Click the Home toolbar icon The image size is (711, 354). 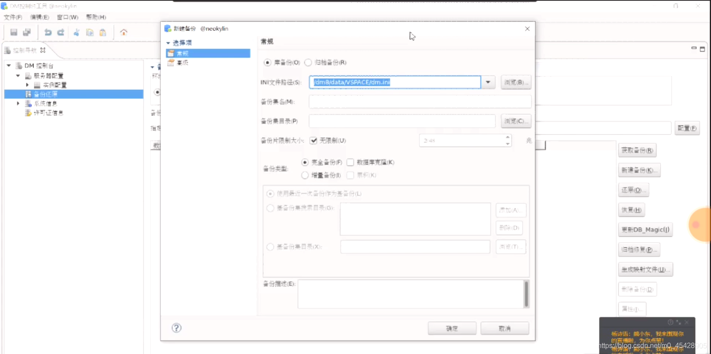pos(124,33)
